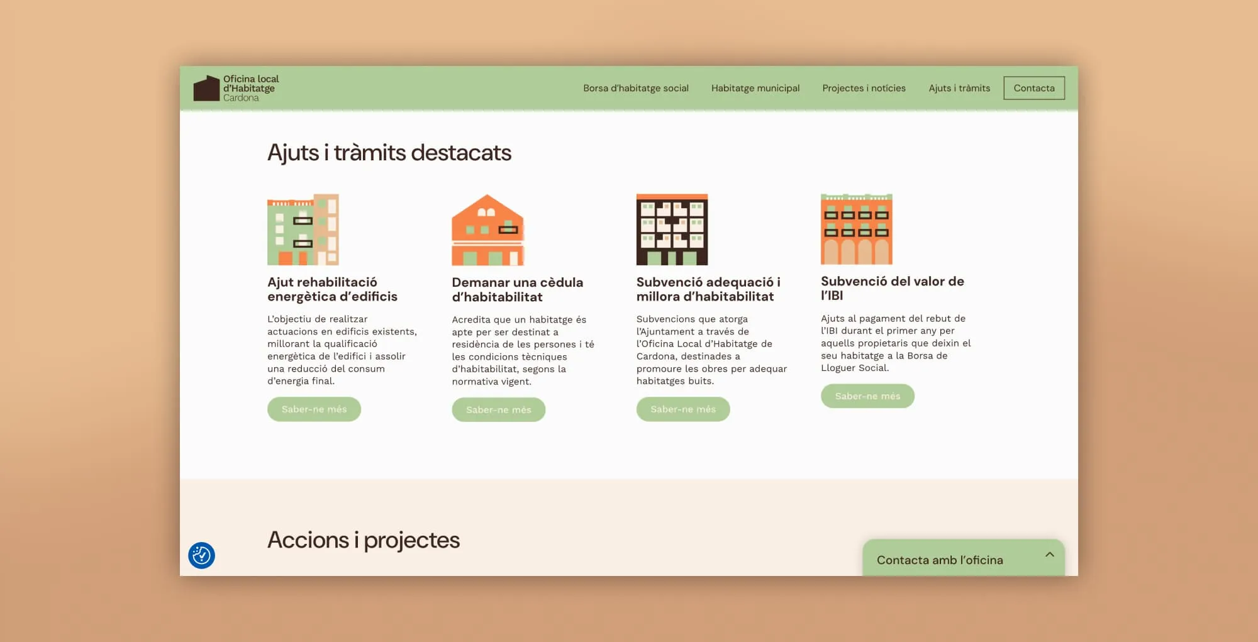This screenshot has width=1258, height=642.
Task: Open the Borsa d'habitatge social menu
Action: [x=635, y=88]
